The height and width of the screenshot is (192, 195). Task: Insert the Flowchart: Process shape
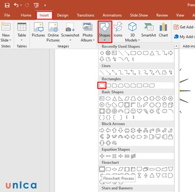coord(102,169)
